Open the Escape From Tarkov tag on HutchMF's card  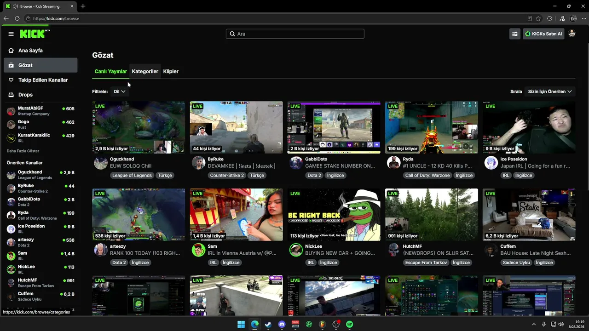(x=426, y=263)
